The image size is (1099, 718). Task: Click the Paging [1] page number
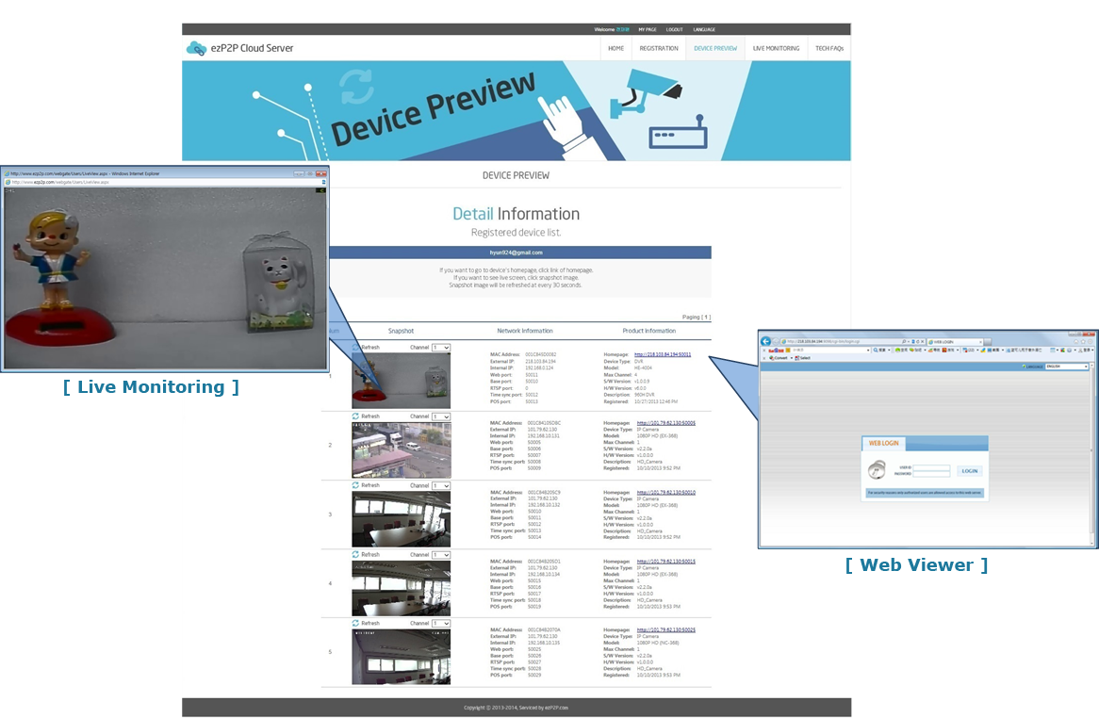707,318
